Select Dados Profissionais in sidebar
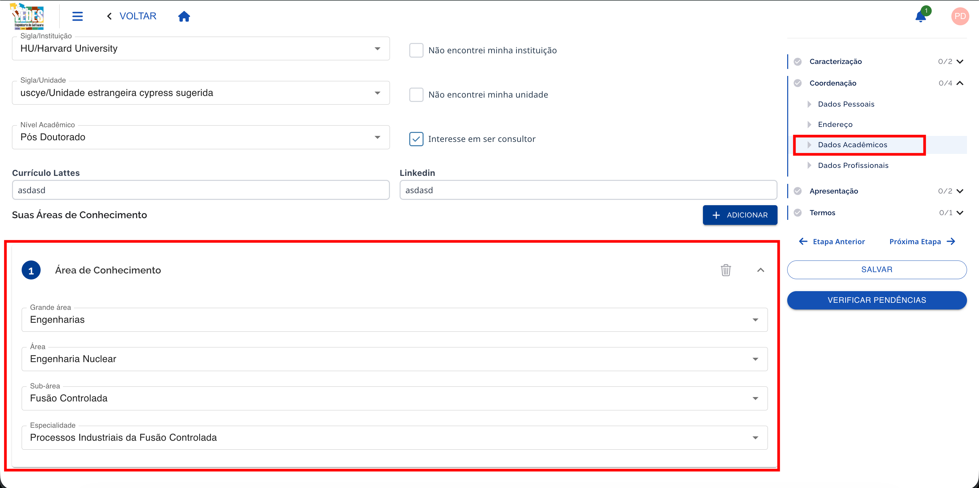The width and height of the screenshot is (979, 488). (853, 165)
